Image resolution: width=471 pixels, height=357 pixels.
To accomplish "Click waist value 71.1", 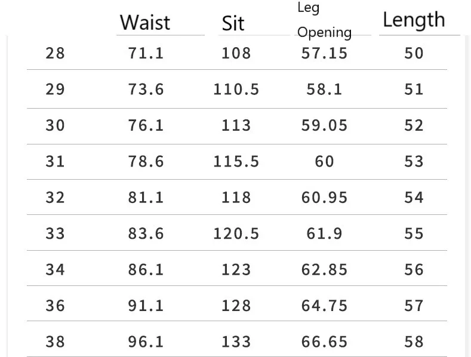I will [146, 54].
